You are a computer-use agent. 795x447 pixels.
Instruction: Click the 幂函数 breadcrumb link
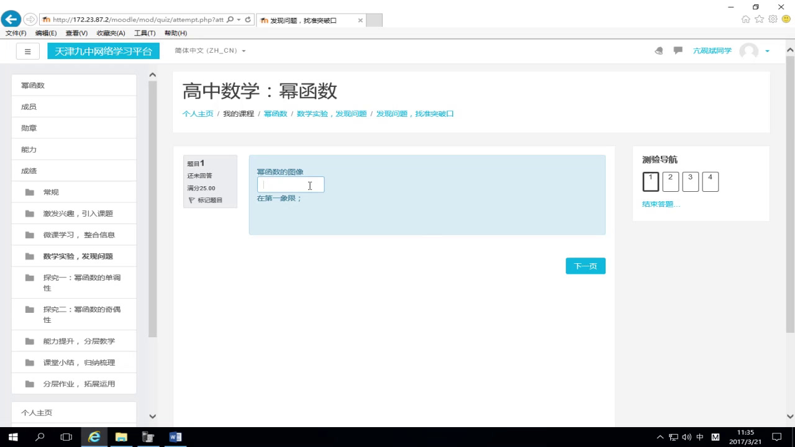click(x=275, y=114)
